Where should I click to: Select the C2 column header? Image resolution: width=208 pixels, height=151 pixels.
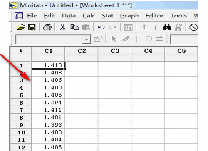82,51
